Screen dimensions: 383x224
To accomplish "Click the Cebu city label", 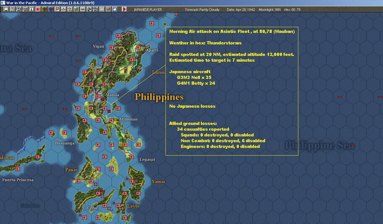I will click(92, 208).
